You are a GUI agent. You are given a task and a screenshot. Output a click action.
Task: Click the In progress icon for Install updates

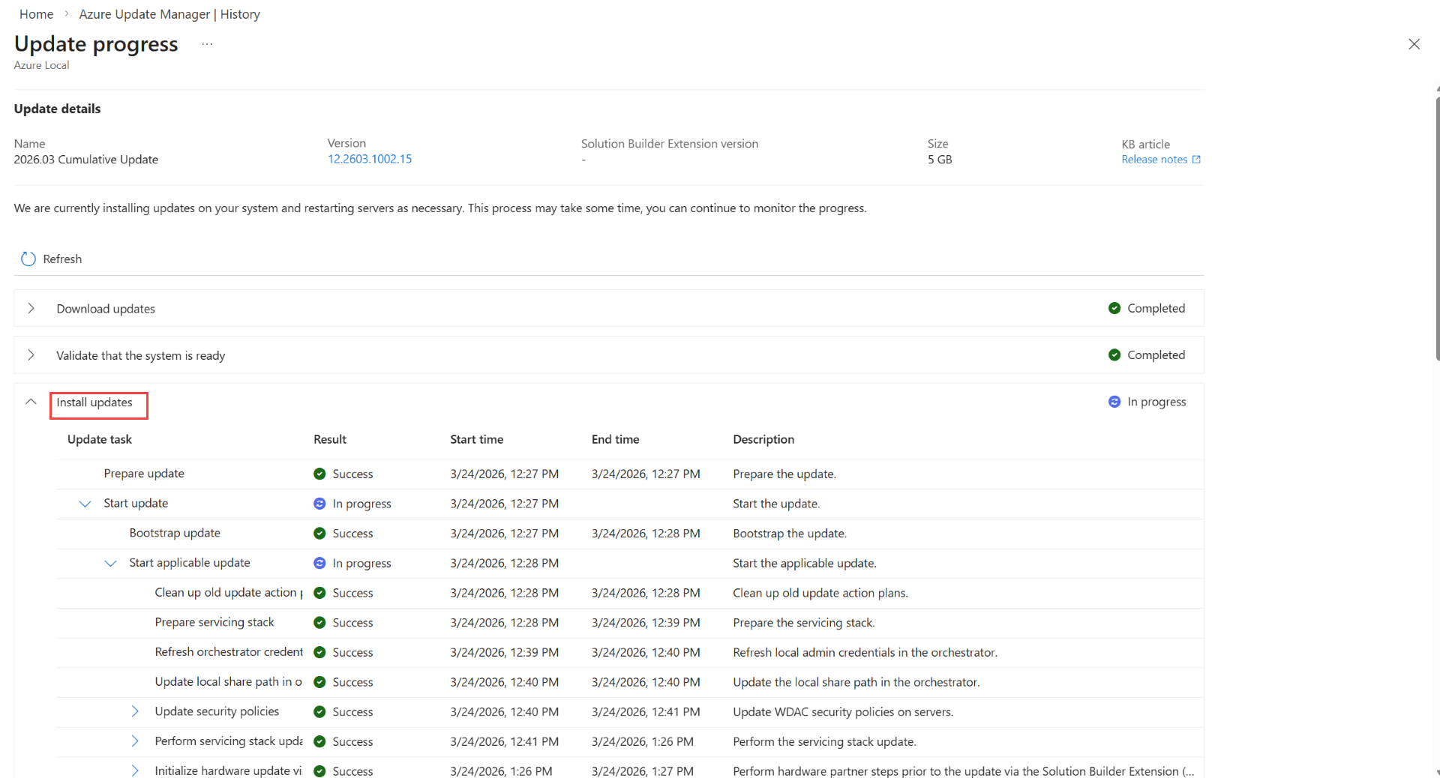(x=1114, y=402)
